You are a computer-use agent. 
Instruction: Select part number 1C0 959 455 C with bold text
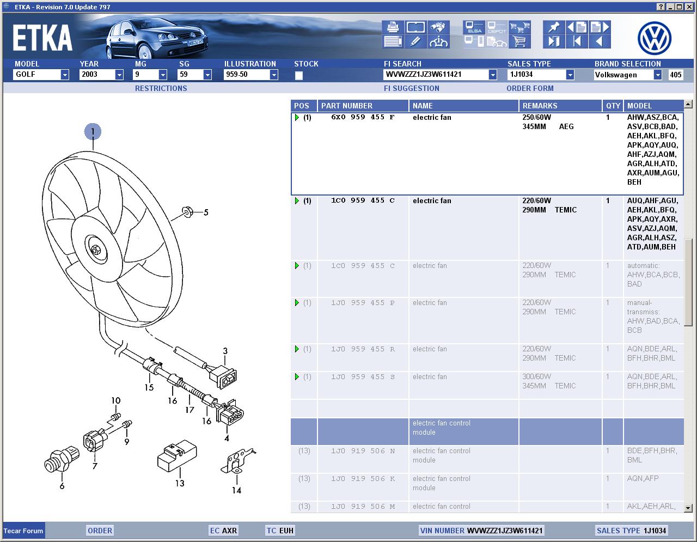363,200
